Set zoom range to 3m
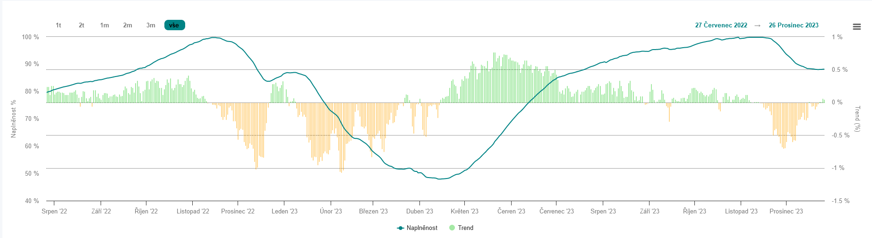This screenshot has height=238, width=872. [x=151, y=25]
